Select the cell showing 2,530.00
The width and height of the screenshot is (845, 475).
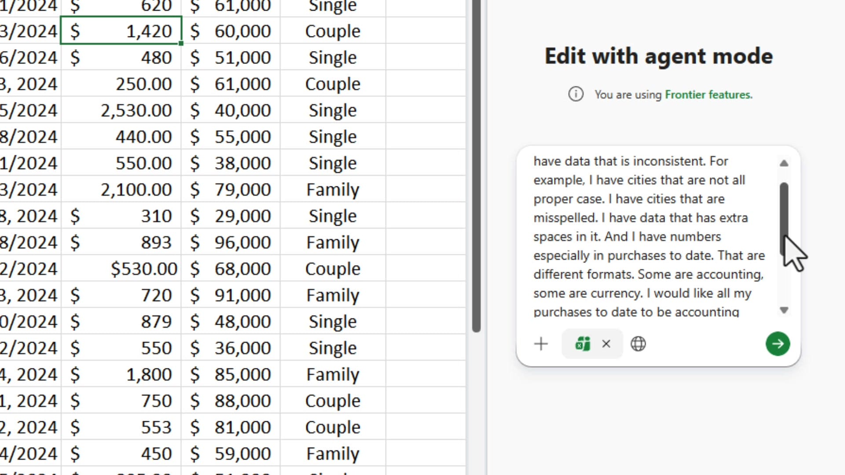tap(121, 110)
